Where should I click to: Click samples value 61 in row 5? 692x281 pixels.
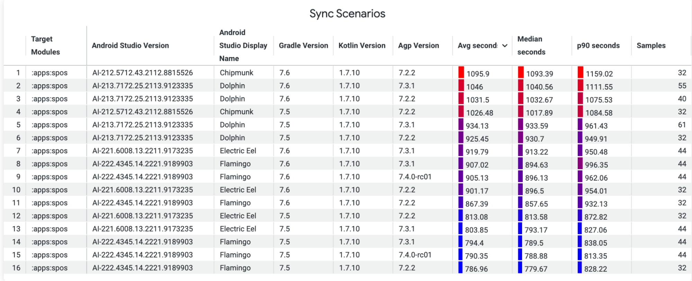pos(682,125)
